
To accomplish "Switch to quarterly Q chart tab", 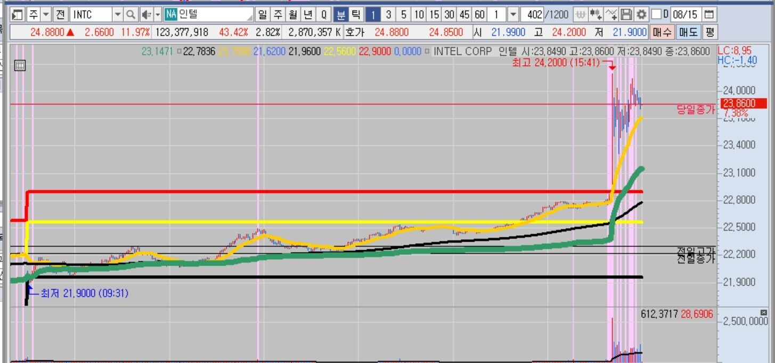I will [x=324, y=14].
